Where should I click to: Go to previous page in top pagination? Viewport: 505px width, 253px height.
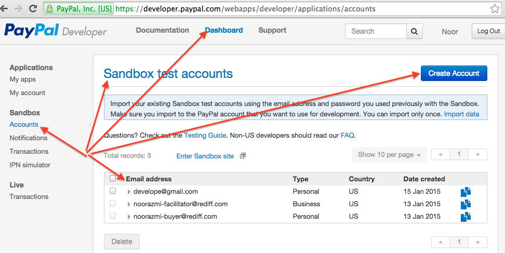441,154
